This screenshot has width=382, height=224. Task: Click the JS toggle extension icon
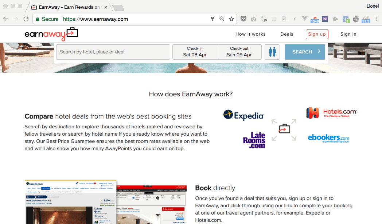[264, 19]
